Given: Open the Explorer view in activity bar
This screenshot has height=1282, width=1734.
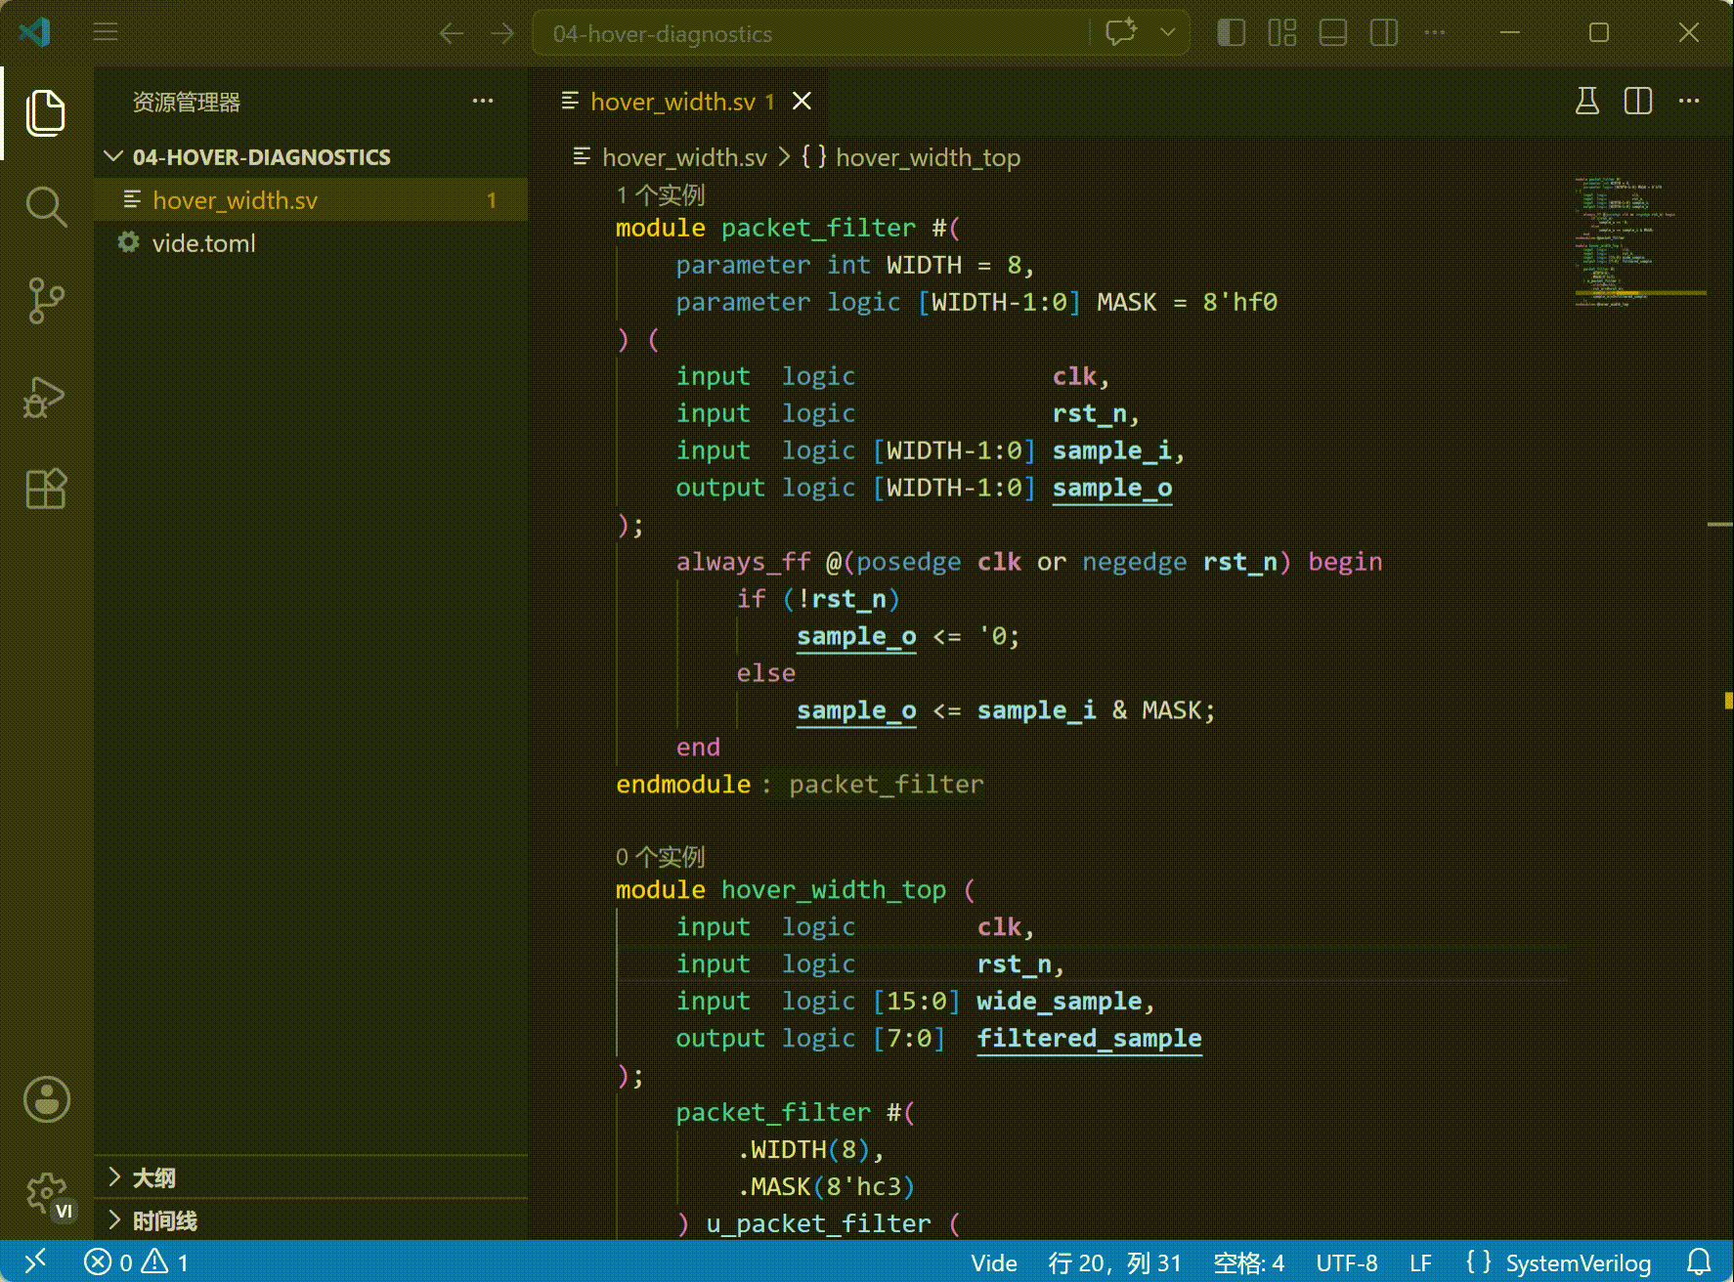Looking at the screenshot, I should [46, 112].
